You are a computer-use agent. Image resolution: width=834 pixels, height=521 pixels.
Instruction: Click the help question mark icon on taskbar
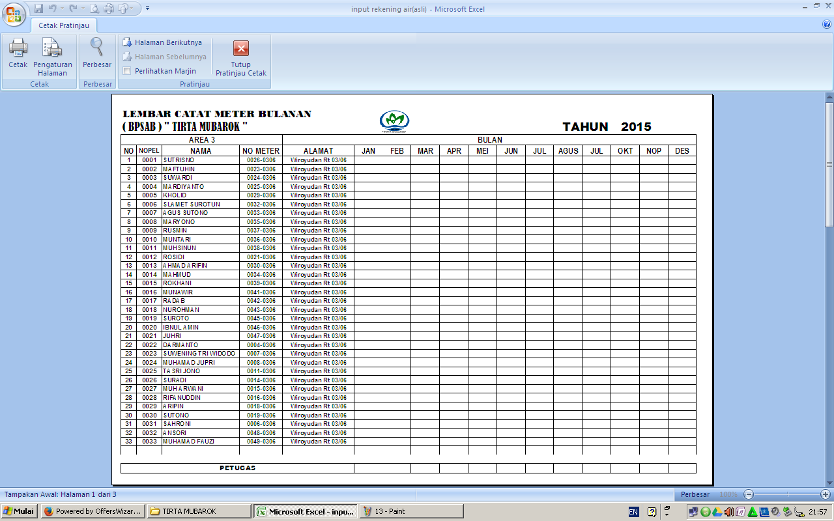652,512
